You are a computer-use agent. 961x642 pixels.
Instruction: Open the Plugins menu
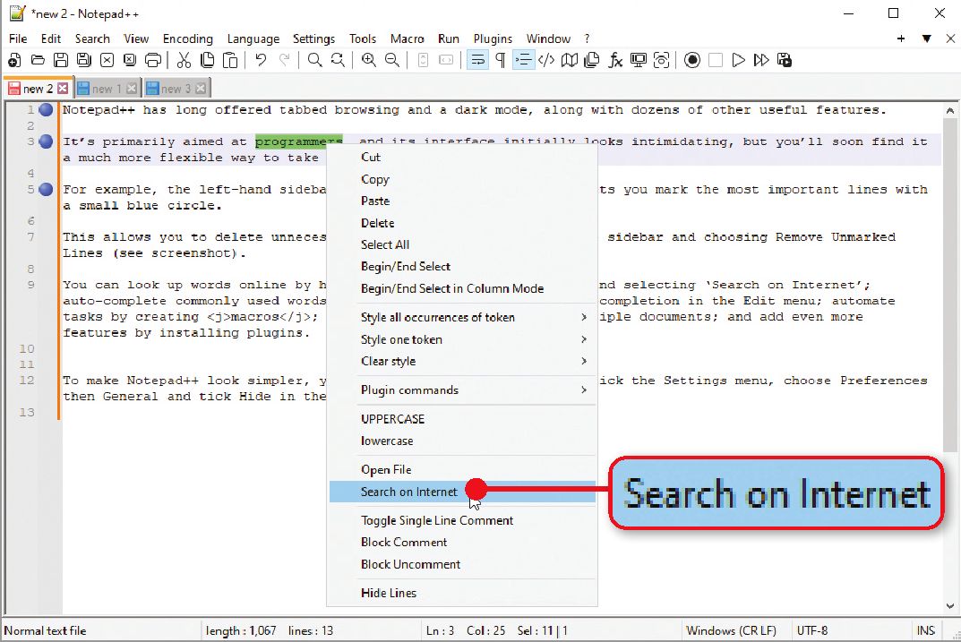click(493, 39)
